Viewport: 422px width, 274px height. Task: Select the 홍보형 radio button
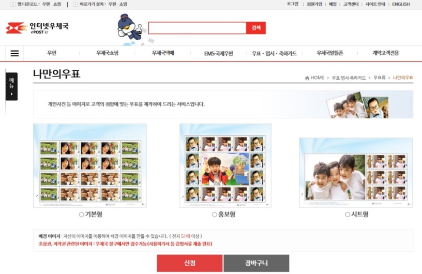[215, 215]
